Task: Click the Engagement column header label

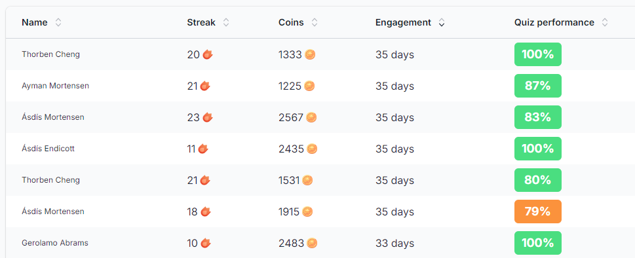Action: (403, 23)
